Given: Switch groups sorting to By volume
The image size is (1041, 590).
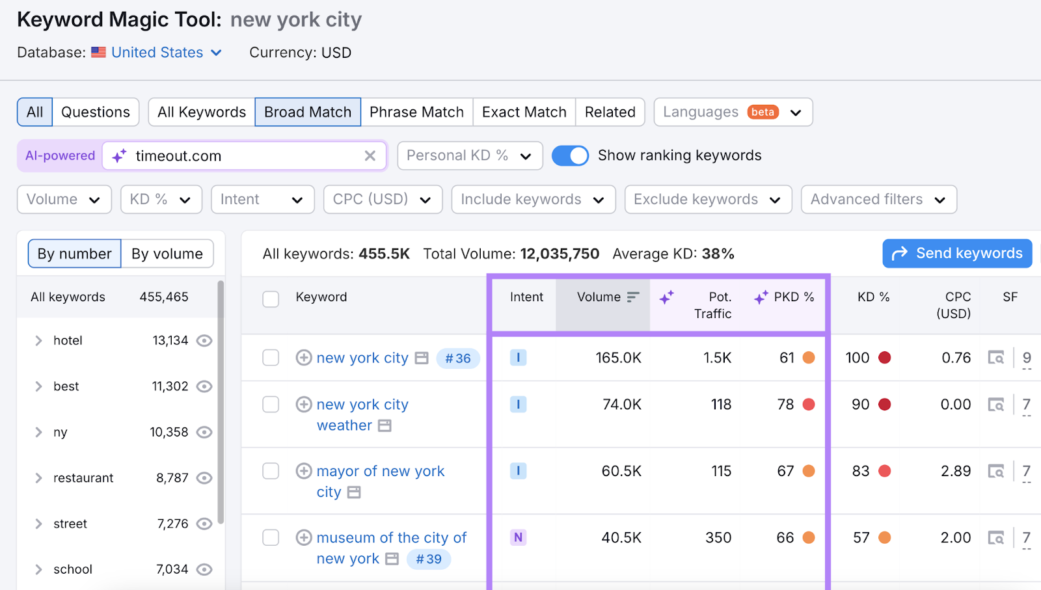Looking at the screenshot, I should 167,254.
